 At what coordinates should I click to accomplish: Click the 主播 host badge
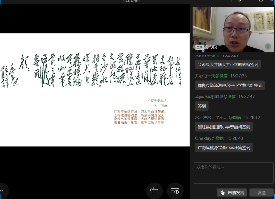pos(199,47)
